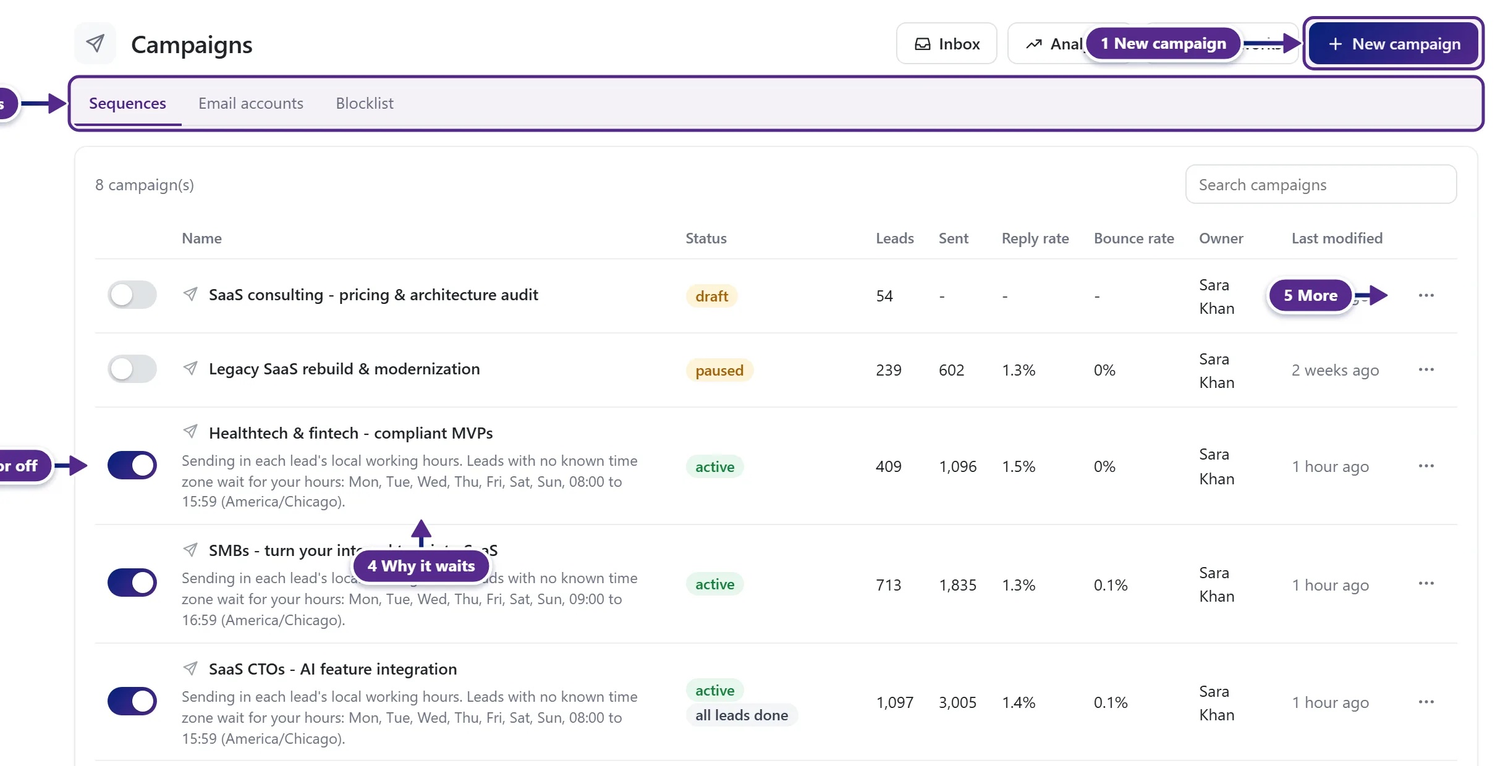Screen dimensions: 1508x766
Task: Click the 8 campaign(s) count label
Action: 145,185
